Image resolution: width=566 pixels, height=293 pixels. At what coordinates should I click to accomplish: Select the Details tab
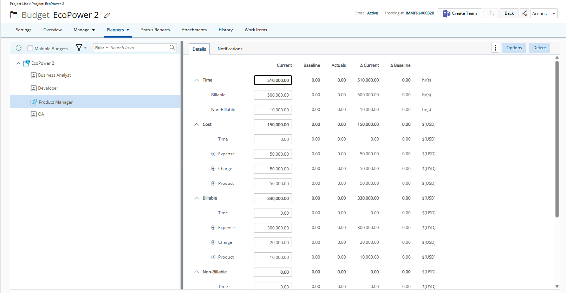coord(199,49)
